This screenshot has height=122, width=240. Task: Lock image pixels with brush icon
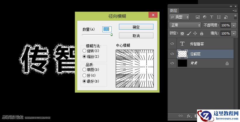tap(189, 33)
